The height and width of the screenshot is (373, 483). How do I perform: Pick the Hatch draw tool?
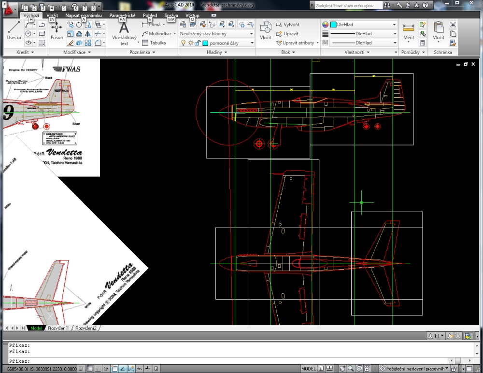click(42, 43)
